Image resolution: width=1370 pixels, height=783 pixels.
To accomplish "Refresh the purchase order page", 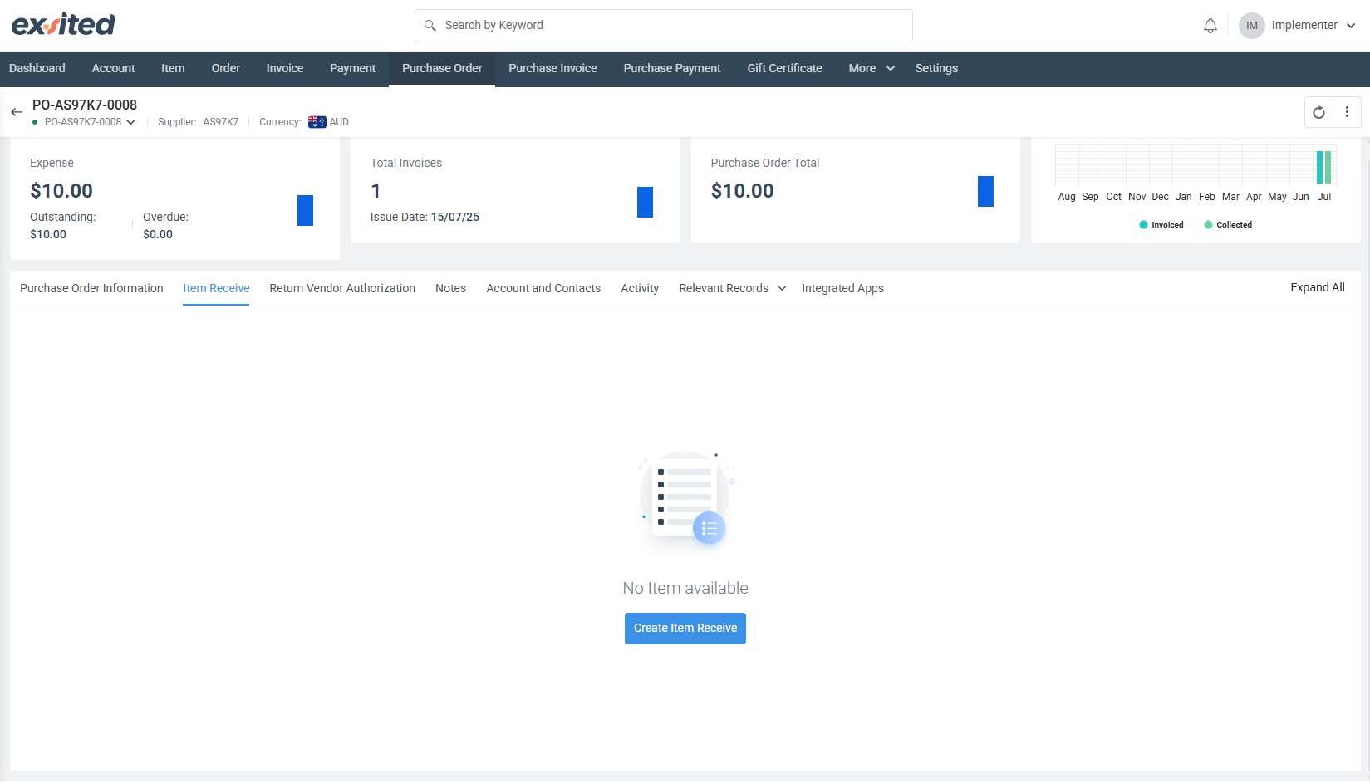I will tap(1318, 112).
